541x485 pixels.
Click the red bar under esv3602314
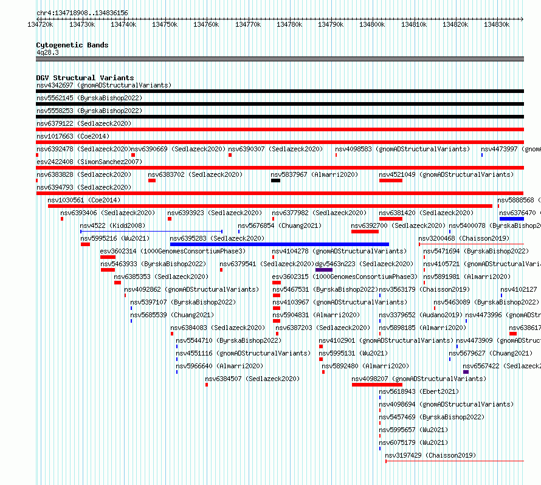click(x=108, y=257)
